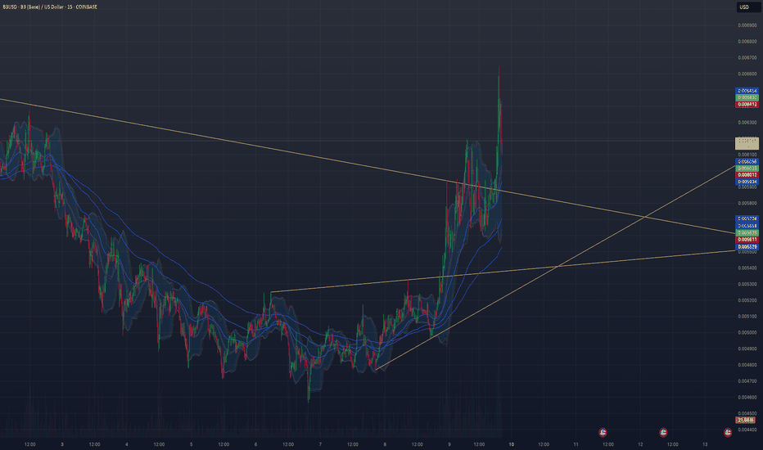Click the 0.006900 price axis label
763x450 pixels.
point(747,25)
